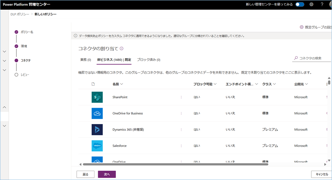
Task: Switch to the ブロック済み (0) tab
Action: [x=148, y=60]
